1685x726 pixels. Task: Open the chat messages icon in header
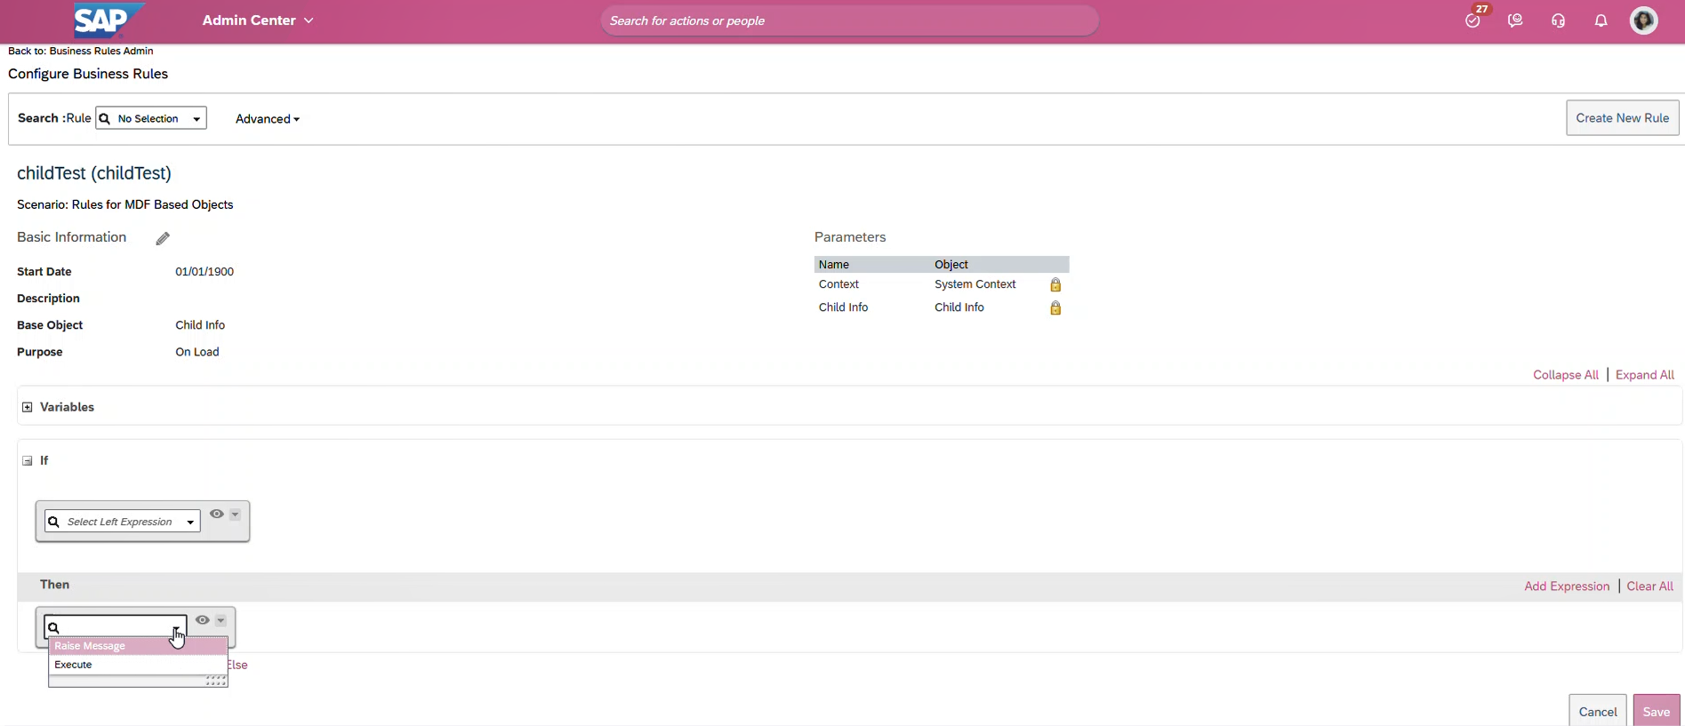[x=1515, y=20]
